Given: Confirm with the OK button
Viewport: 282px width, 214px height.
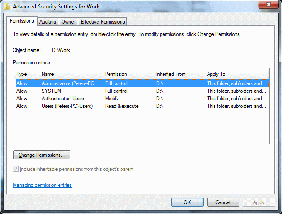Looking at the screenshot, I should pyautogui.click(x=187, y=202).
